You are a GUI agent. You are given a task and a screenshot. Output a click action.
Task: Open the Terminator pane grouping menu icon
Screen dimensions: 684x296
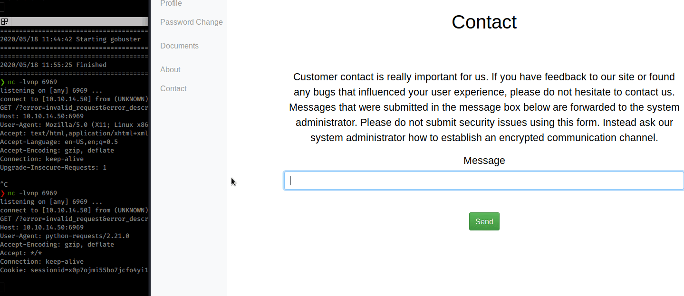click(x=4, y=21)
